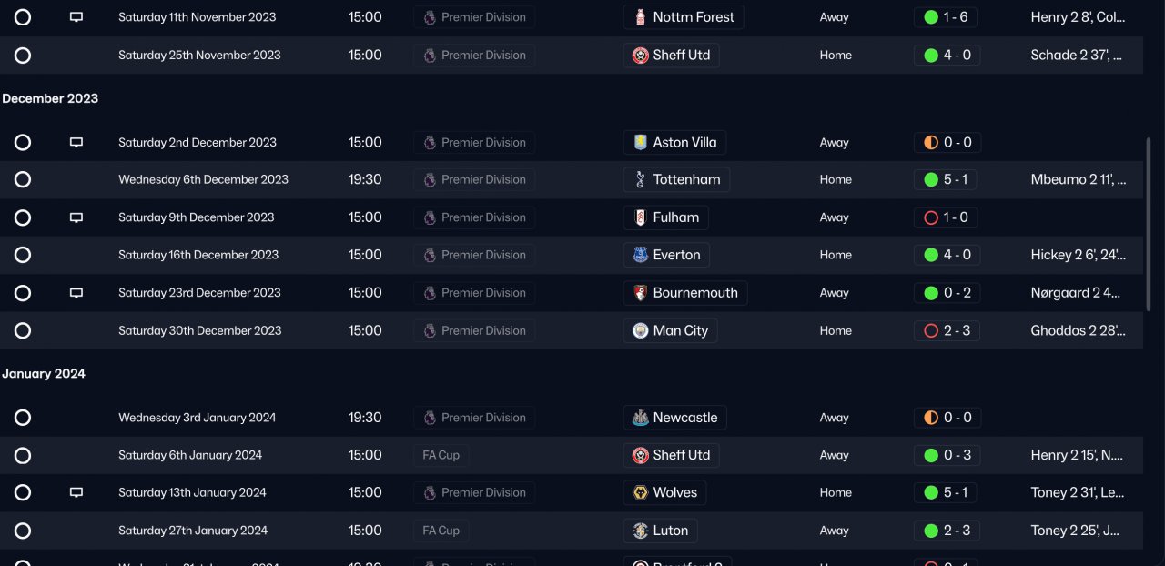Image resolution: width=1165 pixels, height=566 pixels.
Task: Select radio circle for Tottenham match row
Action: click(x=23, y=180)
